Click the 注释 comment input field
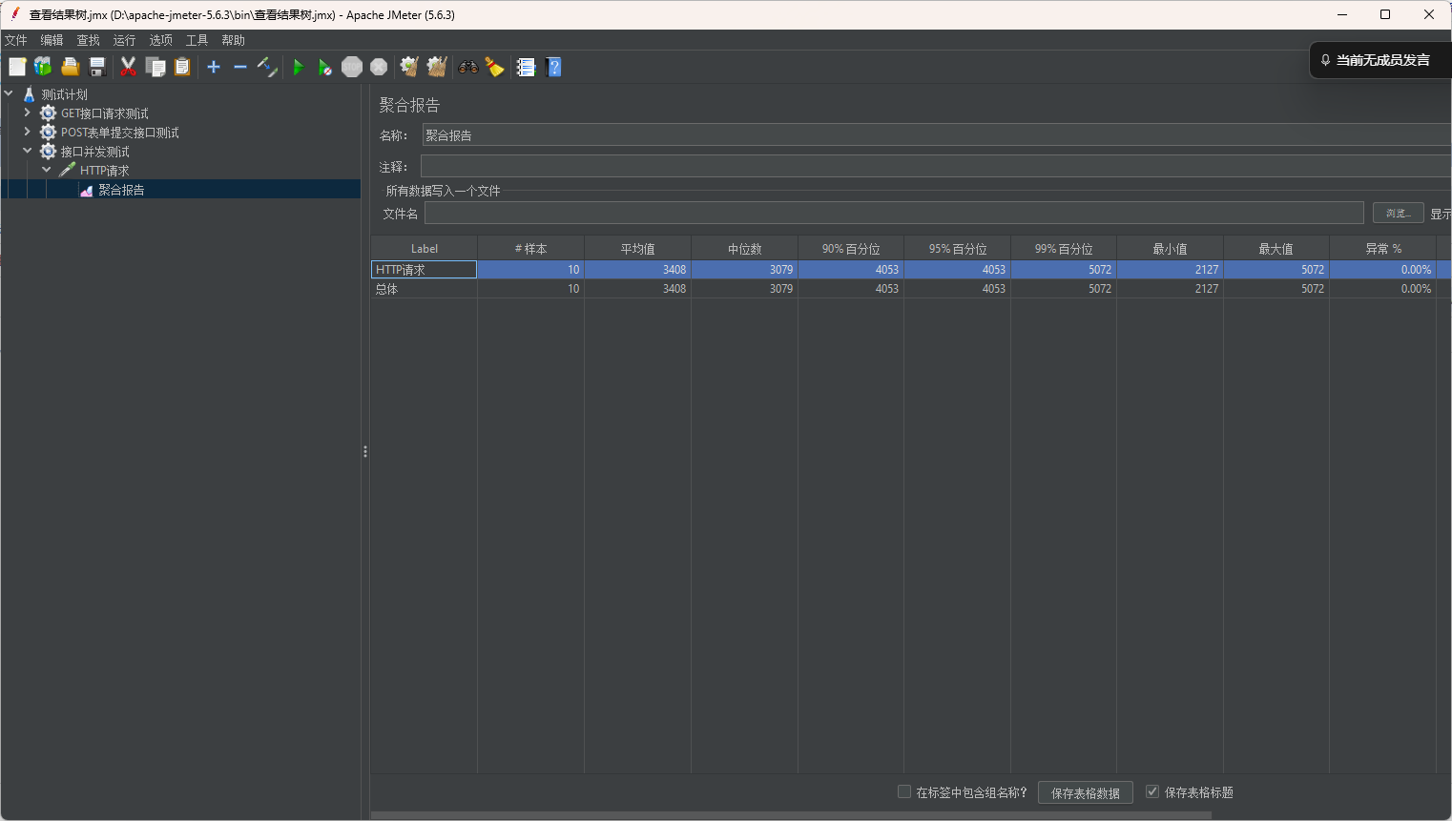Image resolution: width=1452 pixels, height=821 pixels. (x=936, y=167)
